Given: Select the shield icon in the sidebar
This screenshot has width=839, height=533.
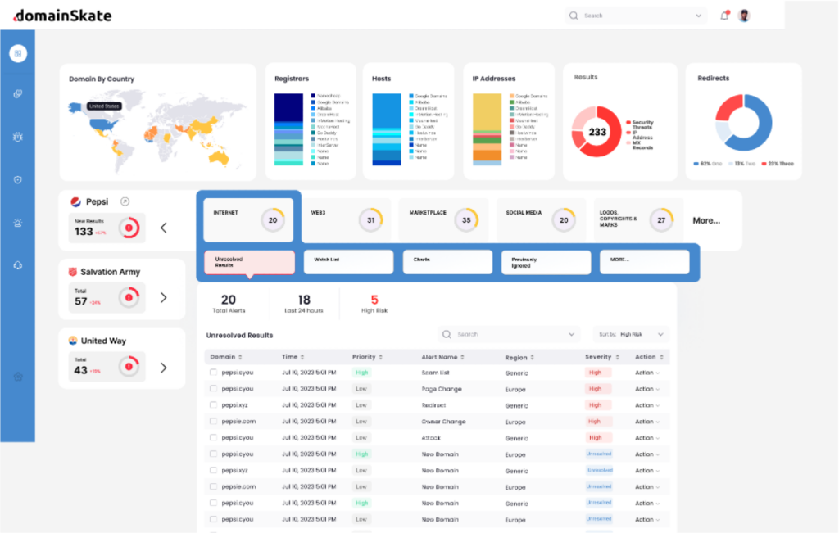Looking at the screenshot, I should tap(18, 179).
